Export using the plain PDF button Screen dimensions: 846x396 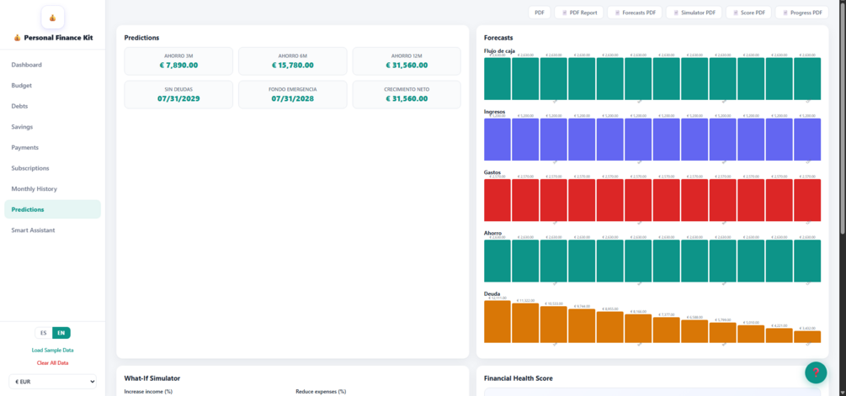(x=539, y=13)
